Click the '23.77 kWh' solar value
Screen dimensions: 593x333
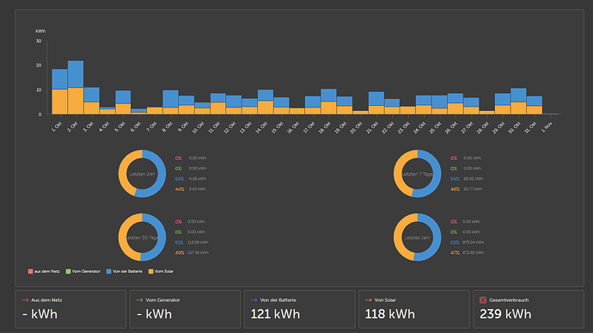[x=474, y=189]
